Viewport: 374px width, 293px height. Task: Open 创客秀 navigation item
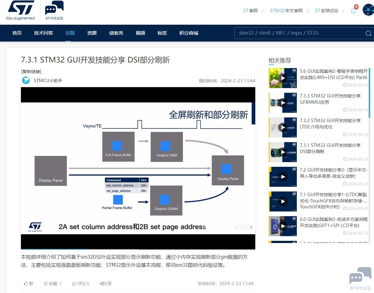coord(116,33)
